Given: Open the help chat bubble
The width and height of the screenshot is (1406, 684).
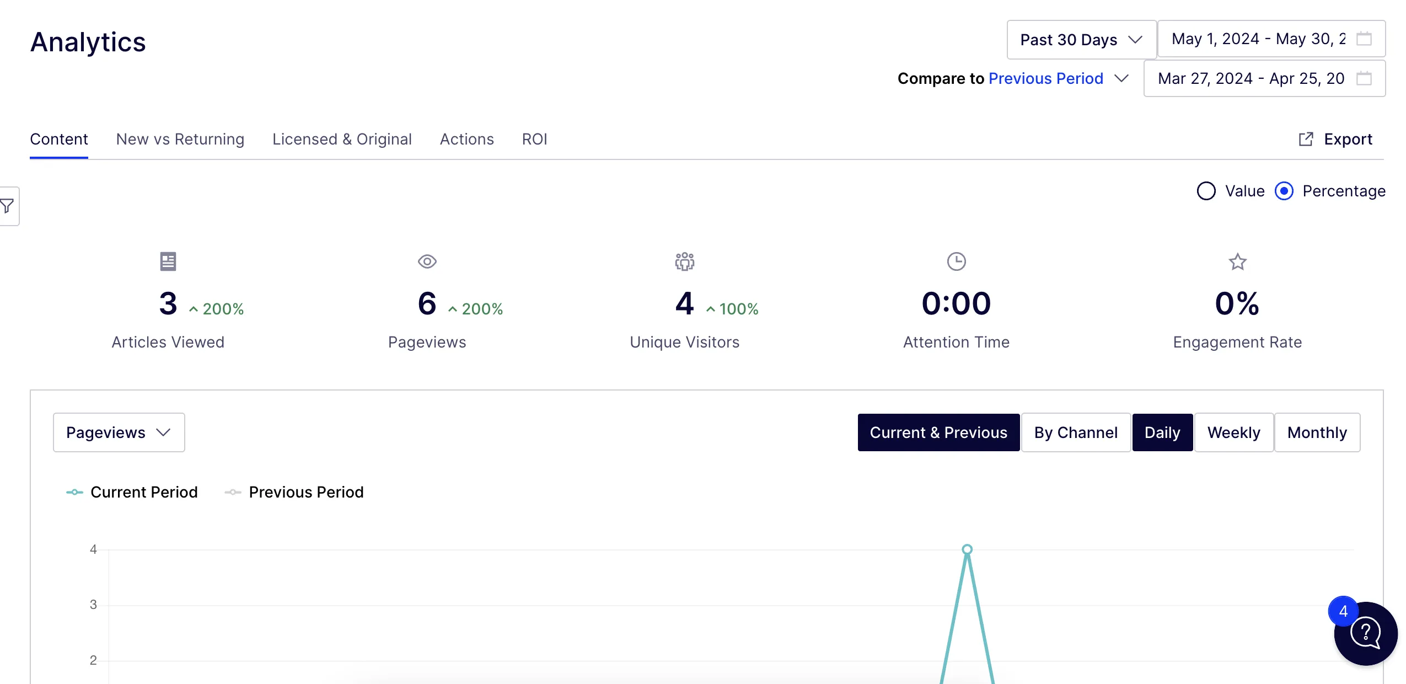Looking at the screenshot, I should (1366, 633).
